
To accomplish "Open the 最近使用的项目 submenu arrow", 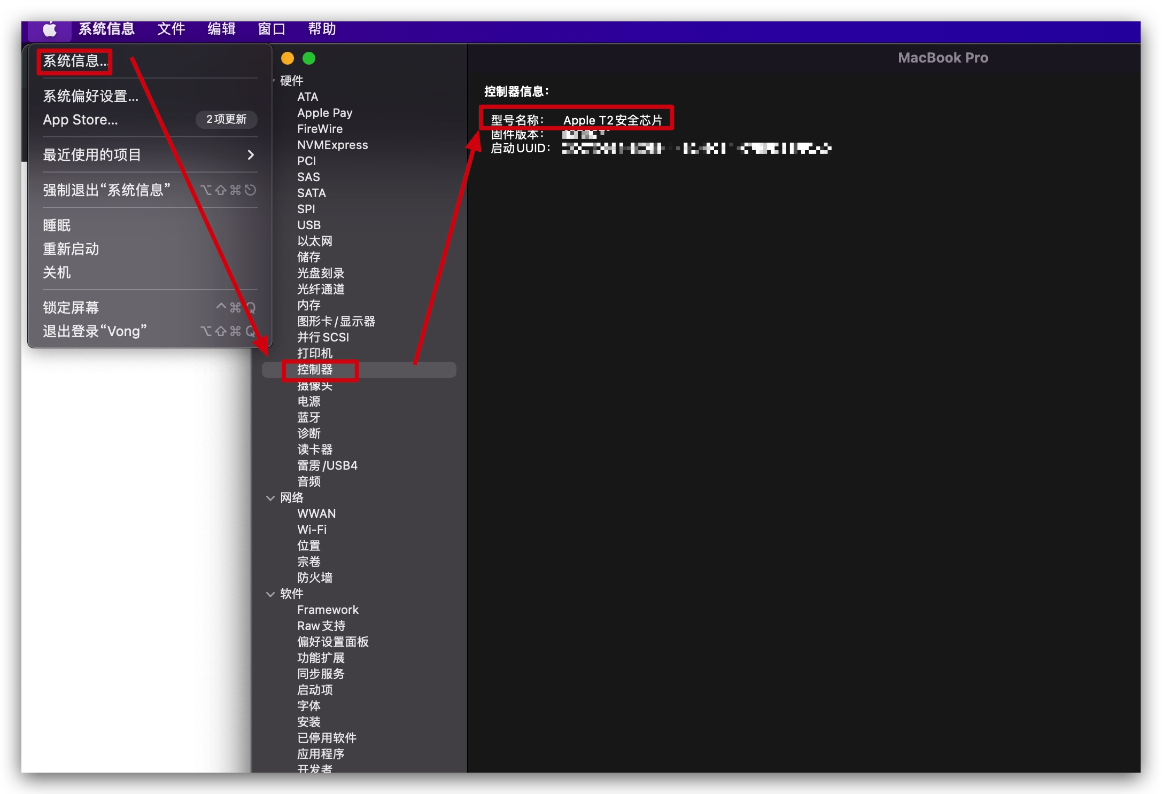I will 250,155.
